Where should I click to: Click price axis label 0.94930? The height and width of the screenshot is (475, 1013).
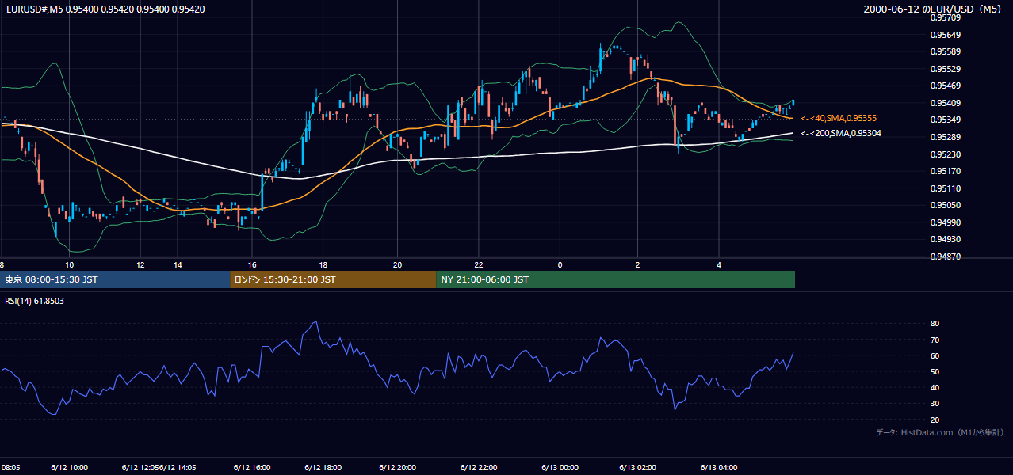pyautogui.click(x=946, y=239)
